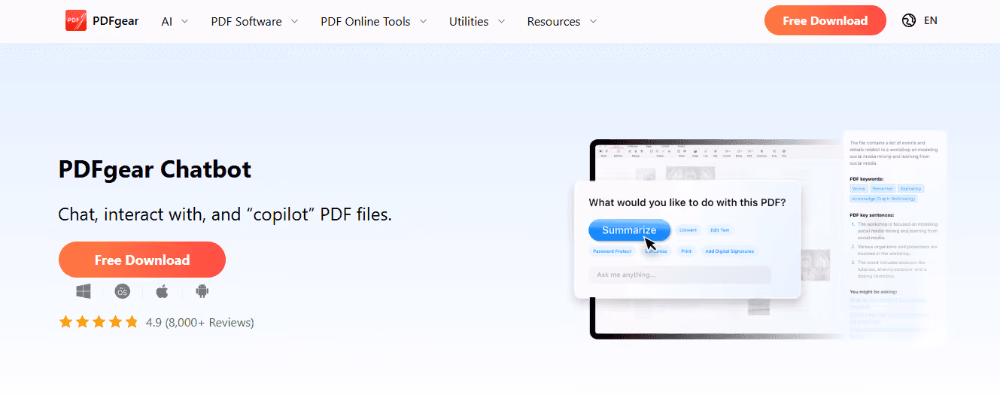Screen dimensions: 1000x395
Task: Click the red PDFgear logo icon
Action: (x=76, y=21)
